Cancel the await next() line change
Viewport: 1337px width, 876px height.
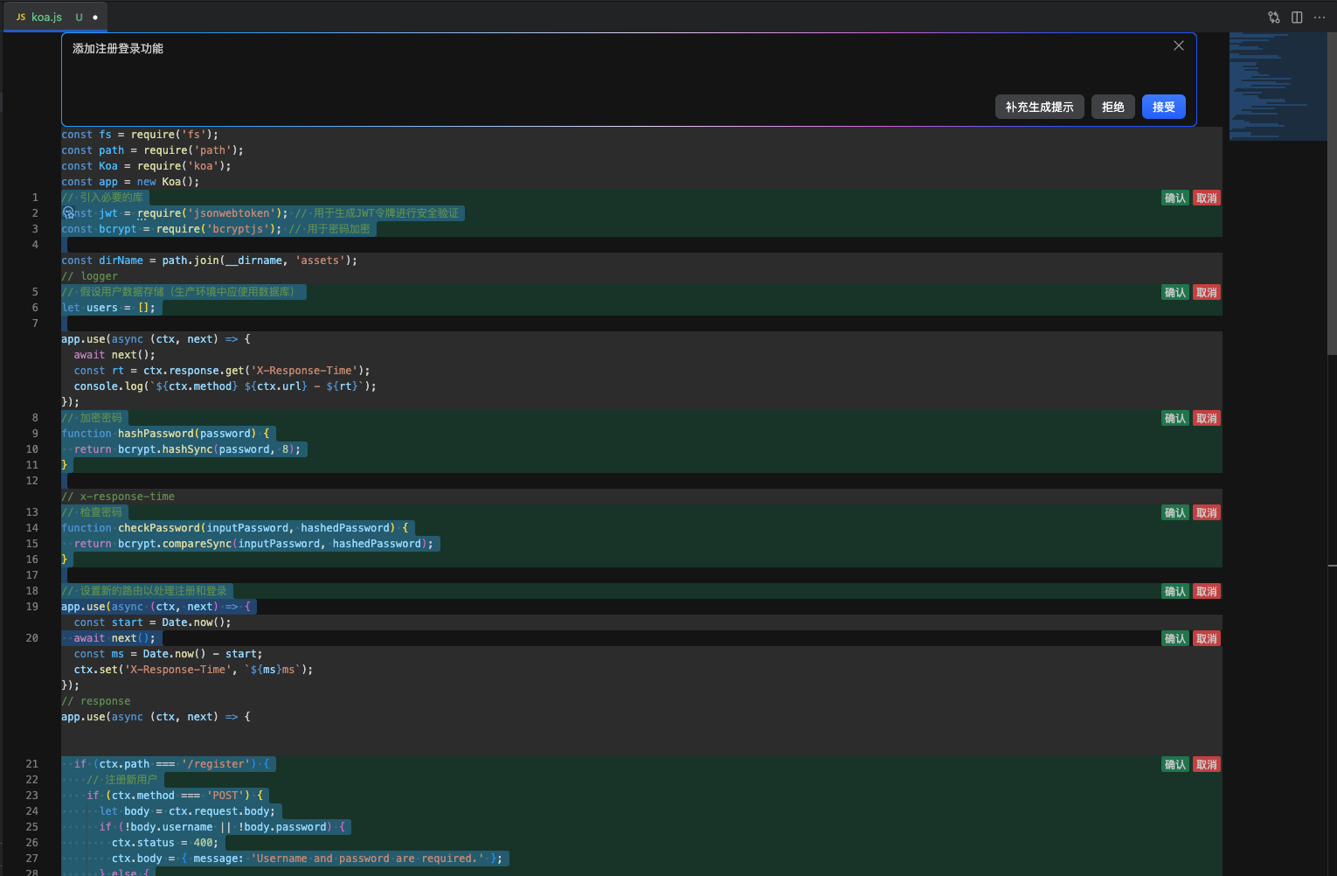point(1207,639)
